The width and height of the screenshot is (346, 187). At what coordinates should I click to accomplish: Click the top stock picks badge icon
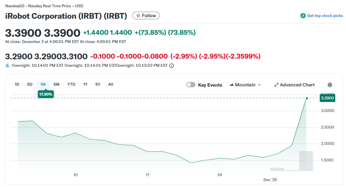[x=303, y=16]
